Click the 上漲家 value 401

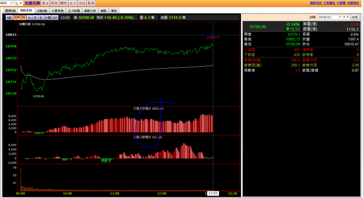pyautogui.click(x=297, y=50)
